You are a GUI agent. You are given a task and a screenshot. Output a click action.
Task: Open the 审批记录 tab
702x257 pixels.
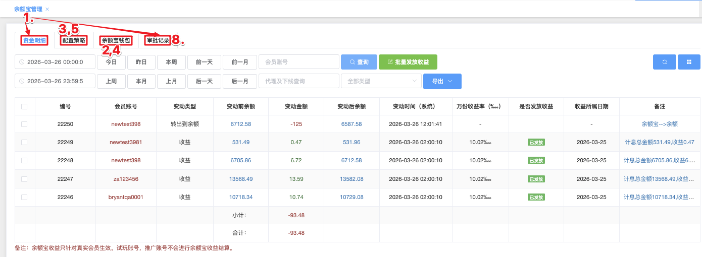[158, 40]
